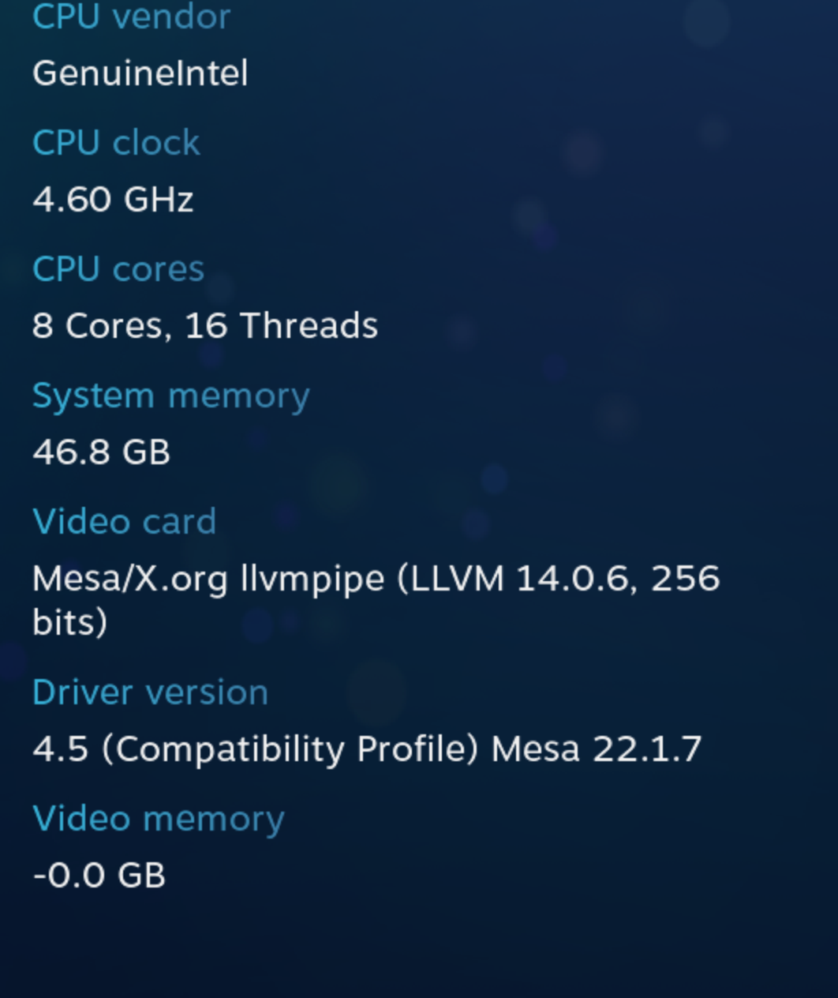Select the Driver version label

(x=150, y=692)
